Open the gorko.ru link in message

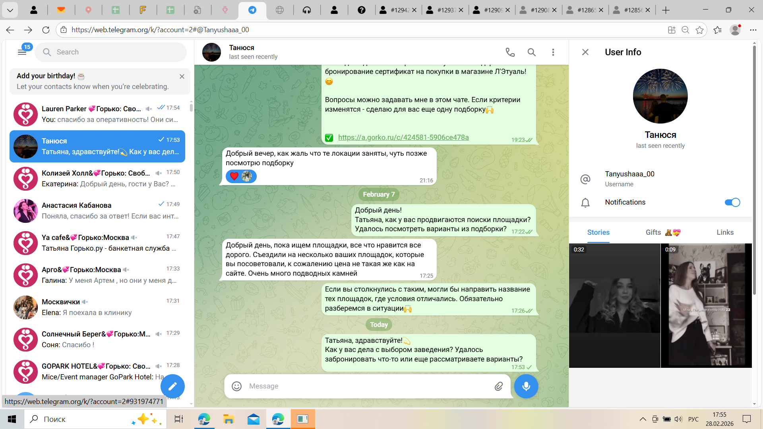click(403, 137)
